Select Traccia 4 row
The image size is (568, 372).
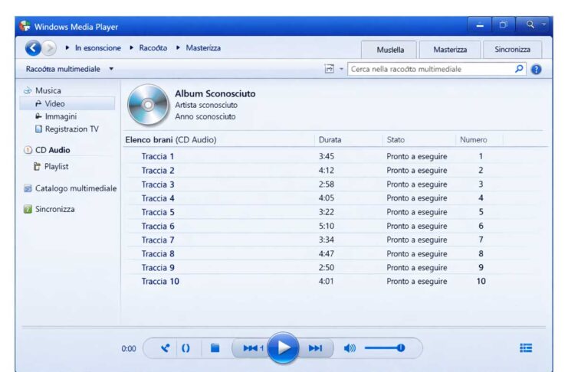335,198
